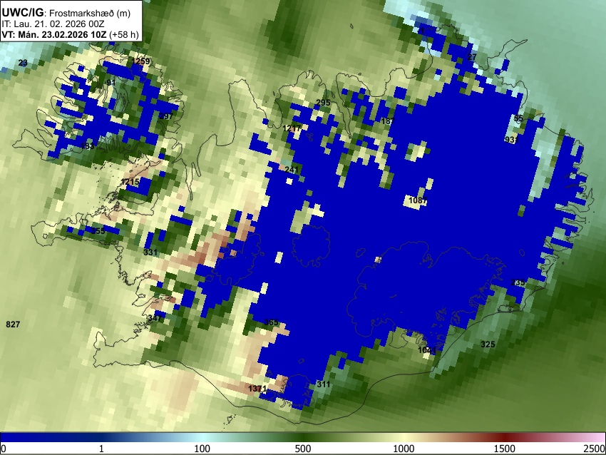Click the map value "1371" near south coast
Screen dimensions: 606x455
click(257, 389)
